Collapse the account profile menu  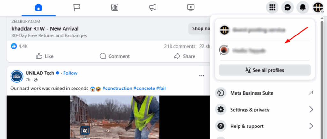[318, 7]
